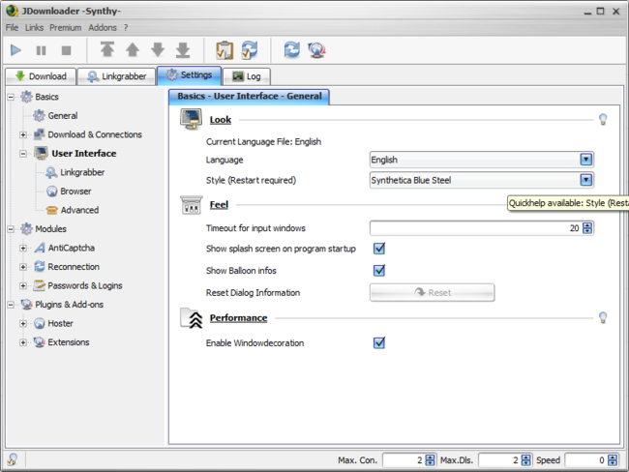The height and width of the screenshot is (472, 629).
Task: Collapse the User Interface tree node
Action: pyautogui.click(x=23, y=154)
